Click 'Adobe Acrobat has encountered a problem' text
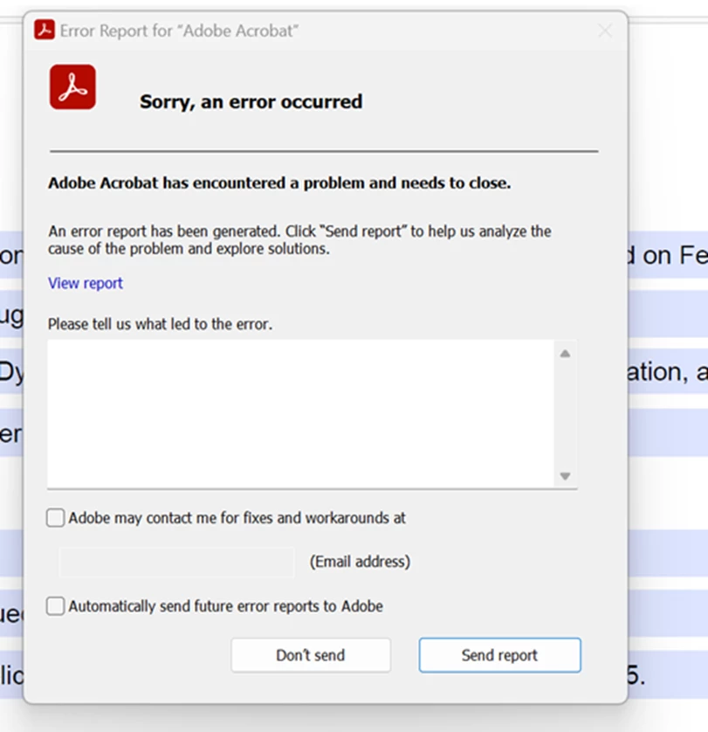 [279, 183]
